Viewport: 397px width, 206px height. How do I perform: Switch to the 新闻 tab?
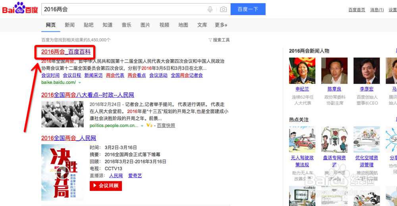coord(69,25)
